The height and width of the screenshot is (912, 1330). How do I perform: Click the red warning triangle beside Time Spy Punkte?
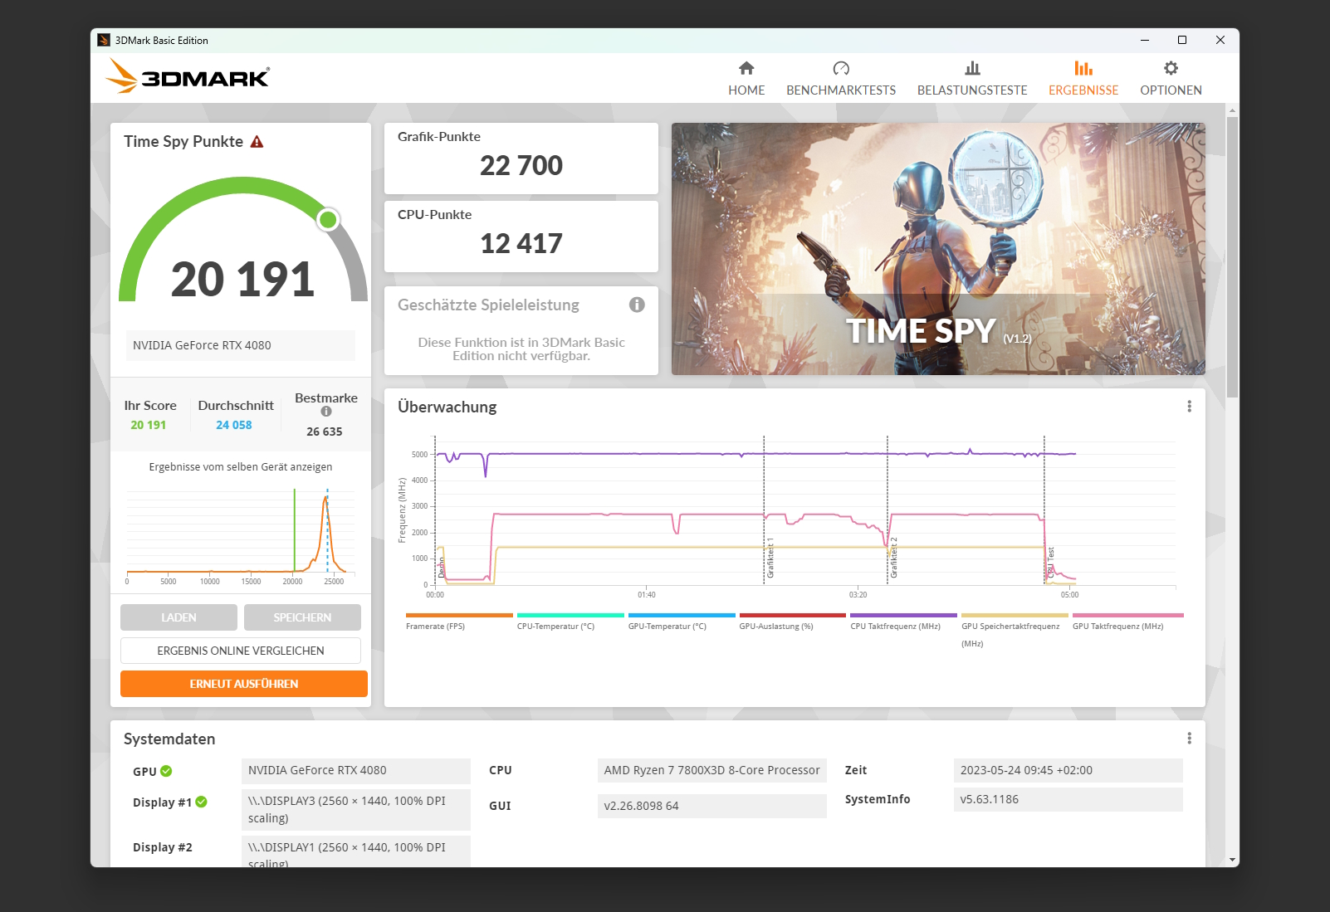tap(257, 142)
